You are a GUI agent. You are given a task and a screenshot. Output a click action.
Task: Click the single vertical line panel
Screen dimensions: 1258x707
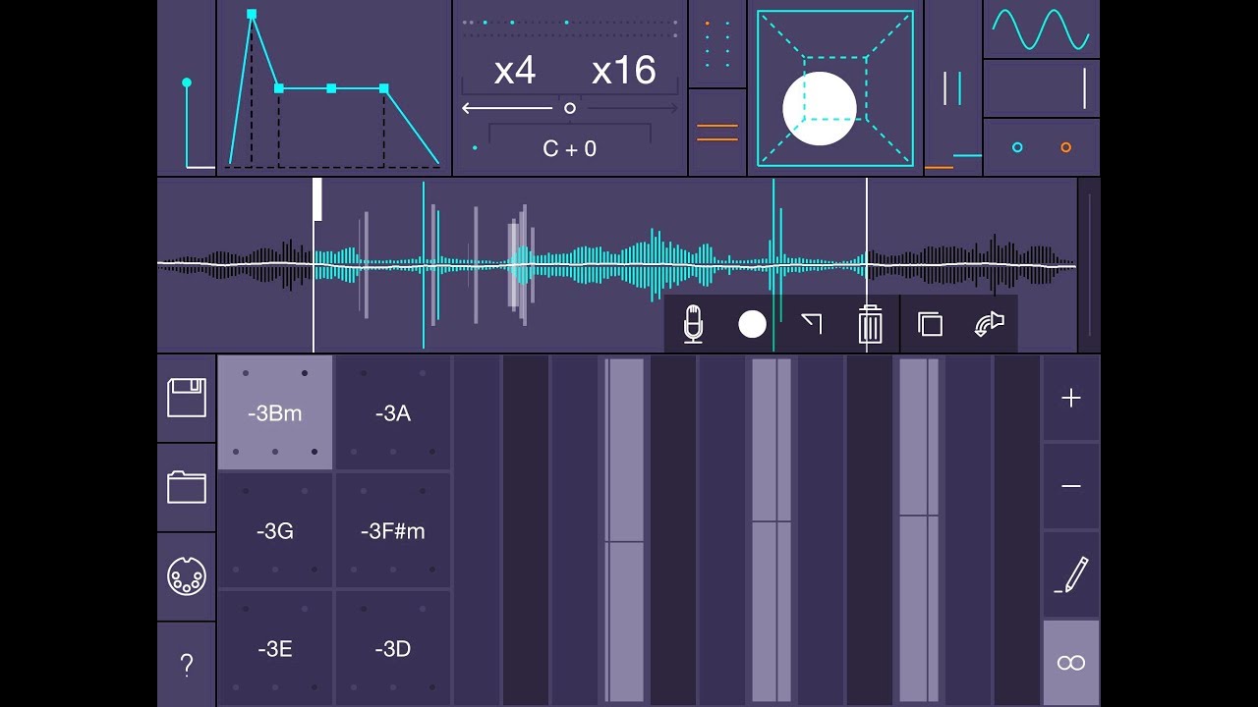click(x=1042, y=88)
